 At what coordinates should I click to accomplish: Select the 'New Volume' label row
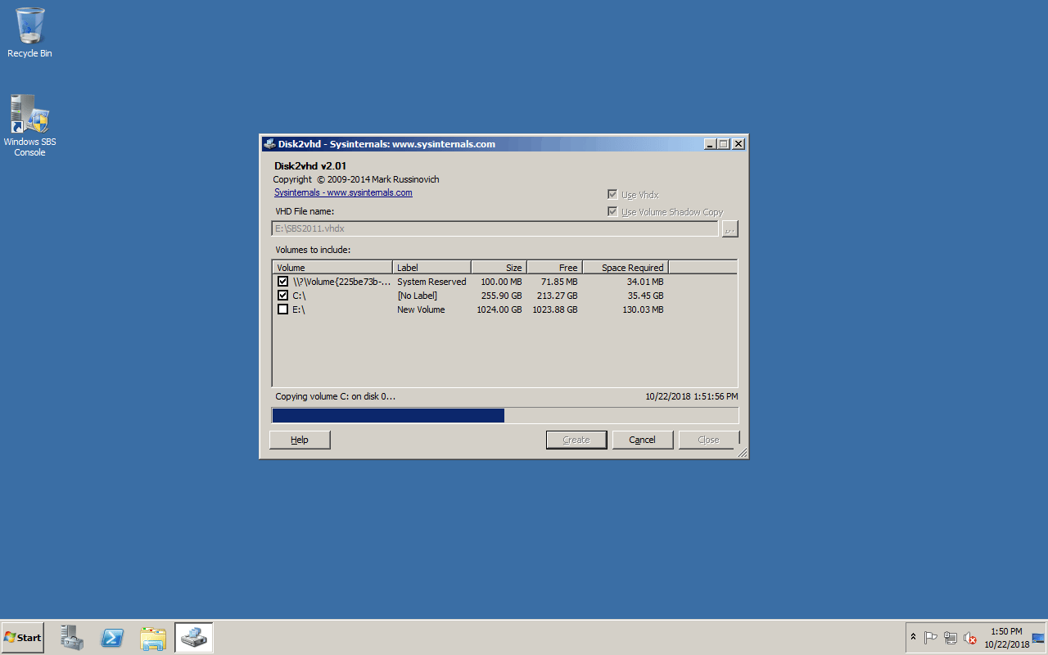click(421, 309)
